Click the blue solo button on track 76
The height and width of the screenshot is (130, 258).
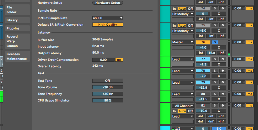(215, 42)
